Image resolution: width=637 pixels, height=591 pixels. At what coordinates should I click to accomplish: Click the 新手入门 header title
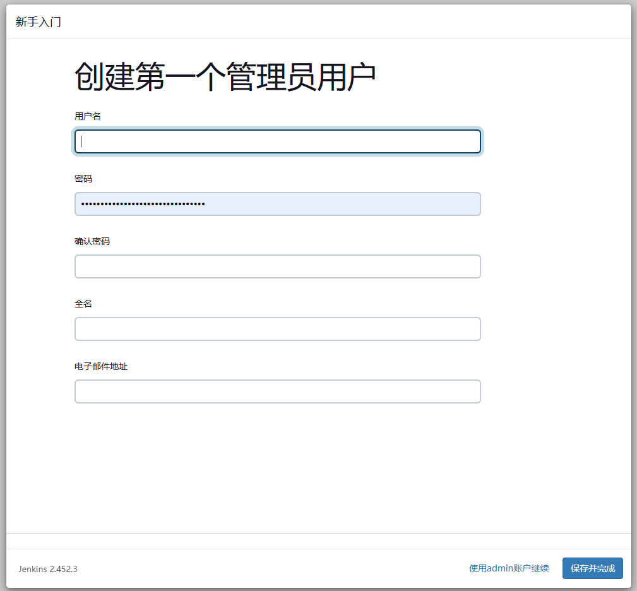tap(38, 22)
